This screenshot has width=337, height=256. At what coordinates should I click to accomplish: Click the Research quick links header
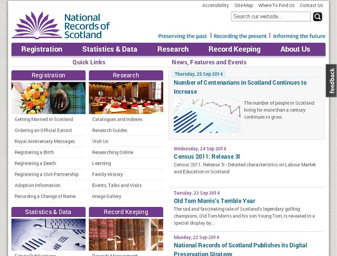tap(126, 75)
